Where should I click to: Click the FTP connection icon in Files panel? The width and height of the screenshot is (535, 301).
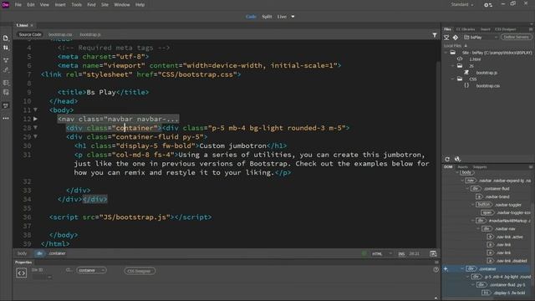(446, 38)
